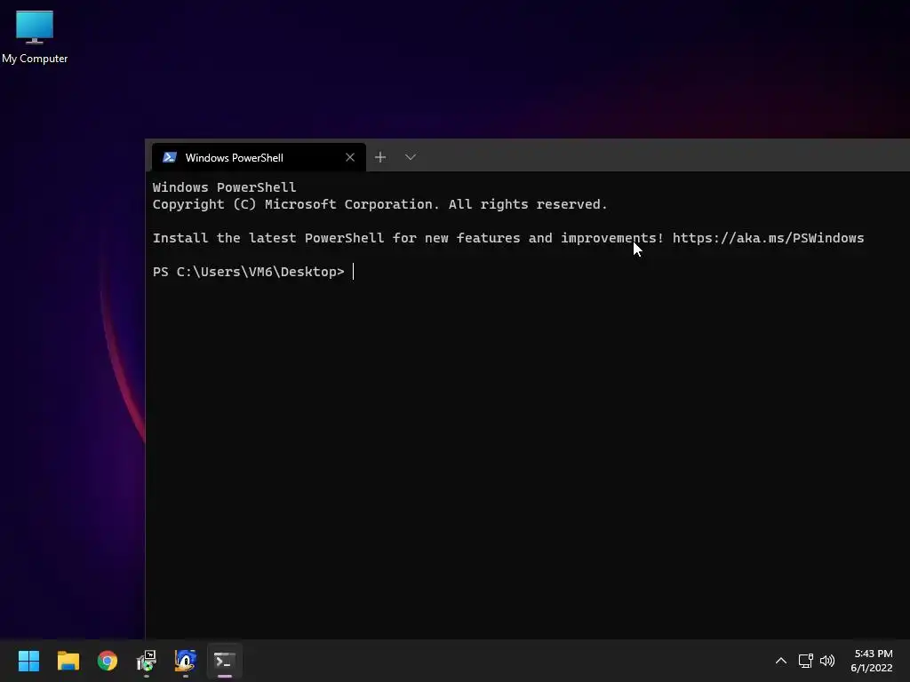910x682 pixels.
Task: Click the PS C:\Users\VM6\Desktop> prompt line
Action: [x=249, y=272]
